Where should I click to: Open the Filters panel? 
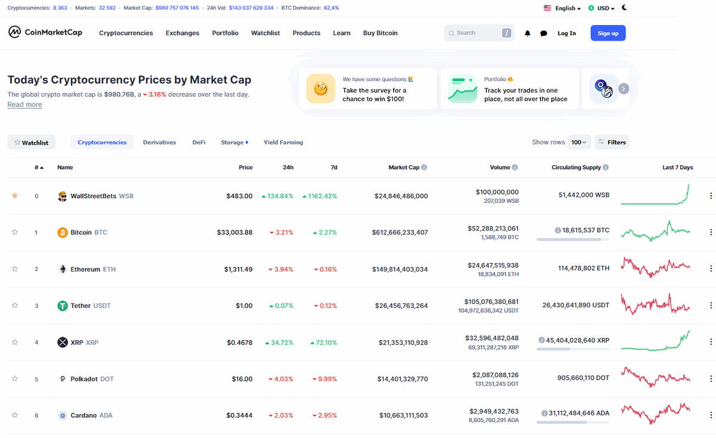click(x=612, y=142)
